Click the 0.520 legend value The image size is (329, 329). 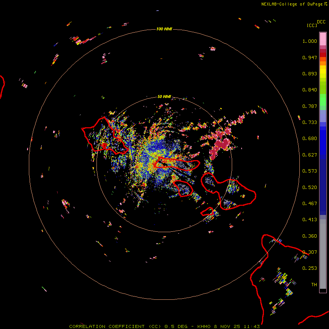(310, 188)
